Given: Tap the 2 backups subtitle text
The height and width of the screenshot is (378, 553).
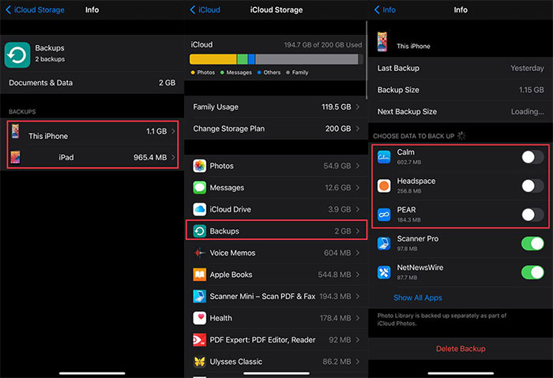Looking at the screenshot, I should tap(50, 59).
